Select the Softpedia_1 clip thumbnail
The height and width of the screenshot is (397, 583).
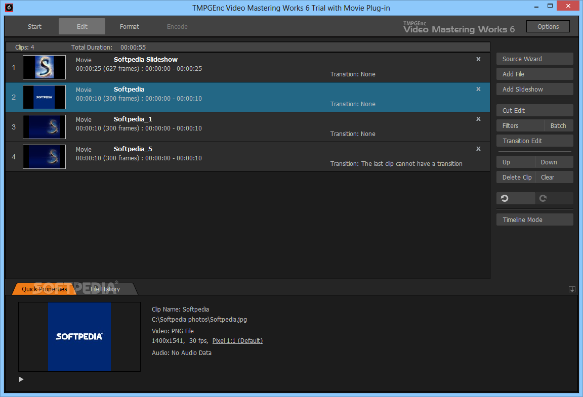coord(44,127)
